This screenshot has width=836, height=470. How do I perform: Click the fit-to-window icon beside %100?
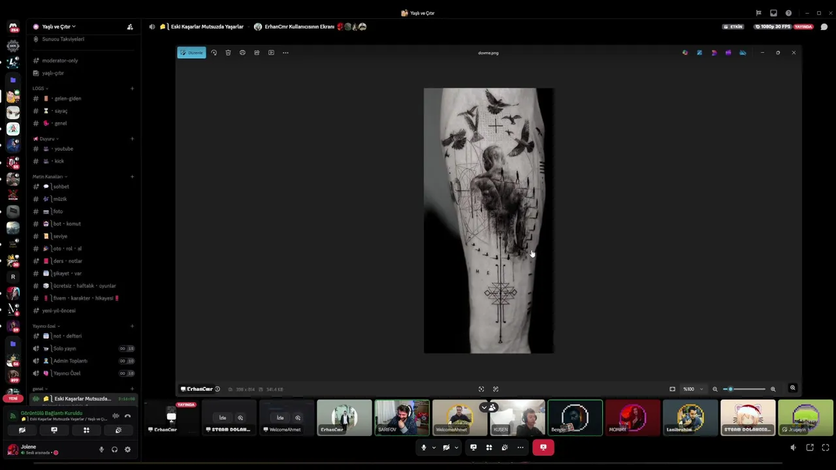click(672, 389)
